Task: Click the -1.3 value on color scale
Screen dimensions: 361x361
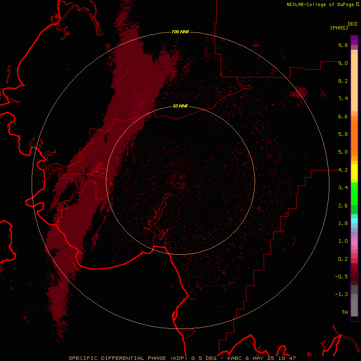Action: 341,294
